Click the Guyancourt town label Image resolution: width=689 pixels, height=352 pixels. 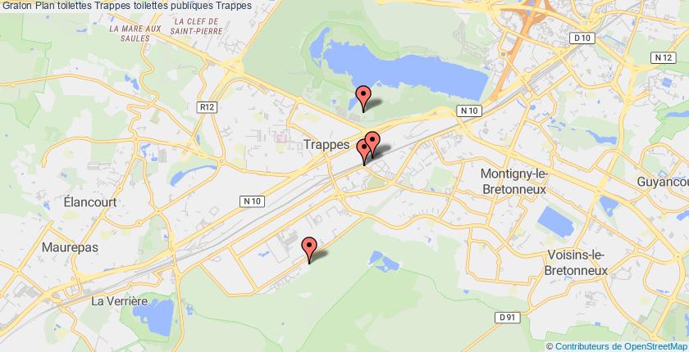(x=663, y=182)
